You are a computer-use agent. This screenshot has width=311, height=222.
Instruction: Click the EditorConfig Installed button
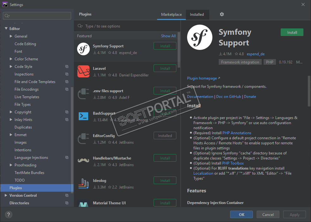coord(165,135)
